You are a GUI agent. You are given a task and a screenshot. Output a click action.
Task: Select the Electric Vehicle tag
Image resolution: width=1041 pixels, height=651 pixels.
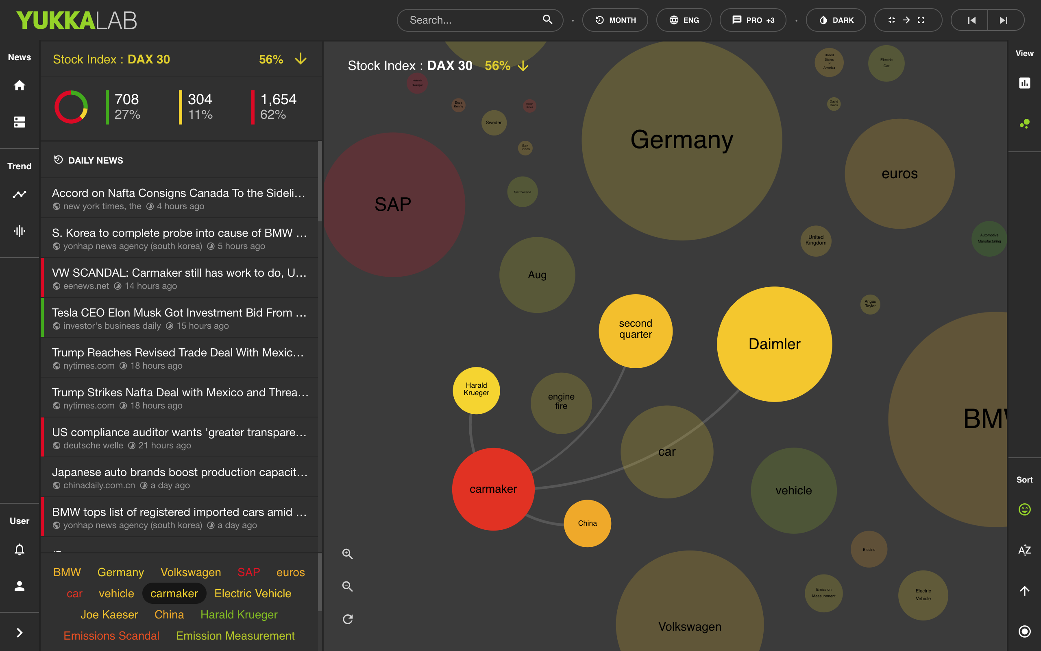(253, 593)
